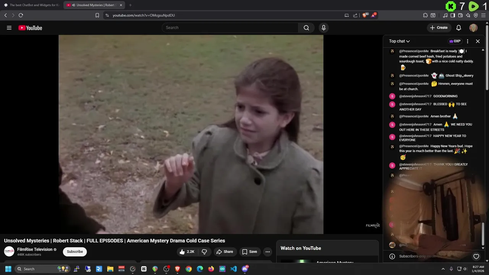Dislike the video with thumbs down
The width and height of the screenshot is (489, 275).
click(x=204, y=252)
